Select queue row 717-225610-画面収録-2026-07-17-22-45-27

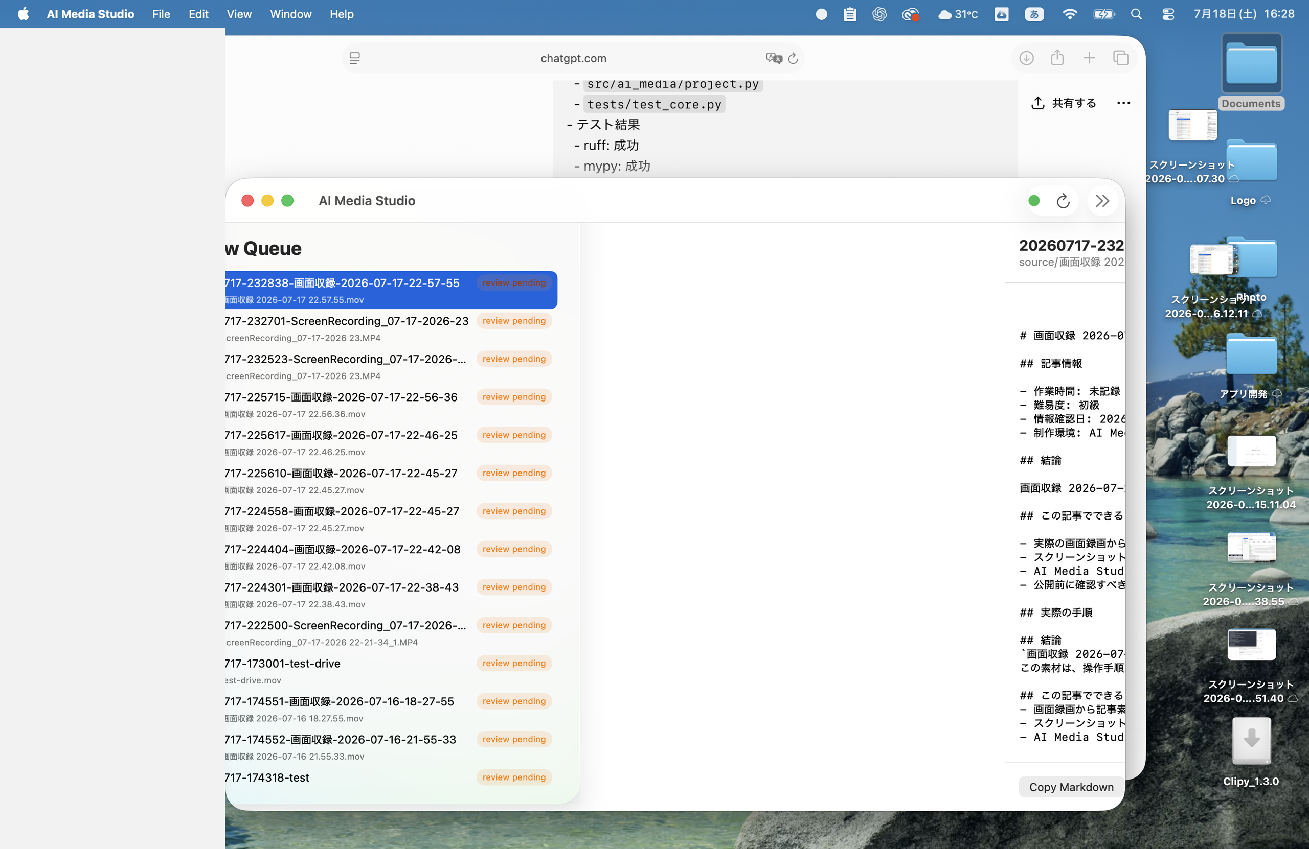click(x=391, y=480)
